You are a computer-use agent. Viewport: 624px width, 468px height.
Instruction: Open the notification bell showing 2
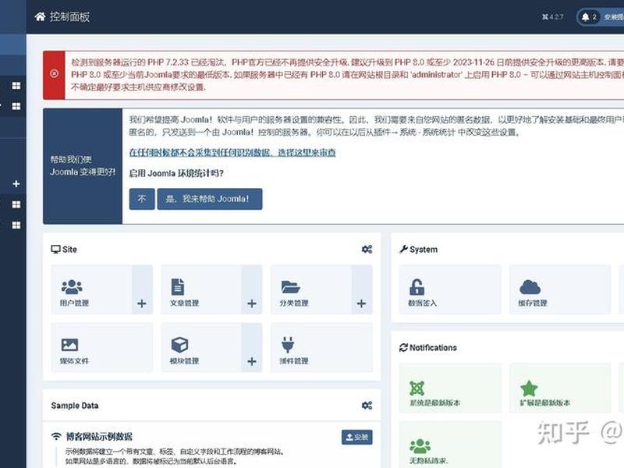click(x=589, y=16)
